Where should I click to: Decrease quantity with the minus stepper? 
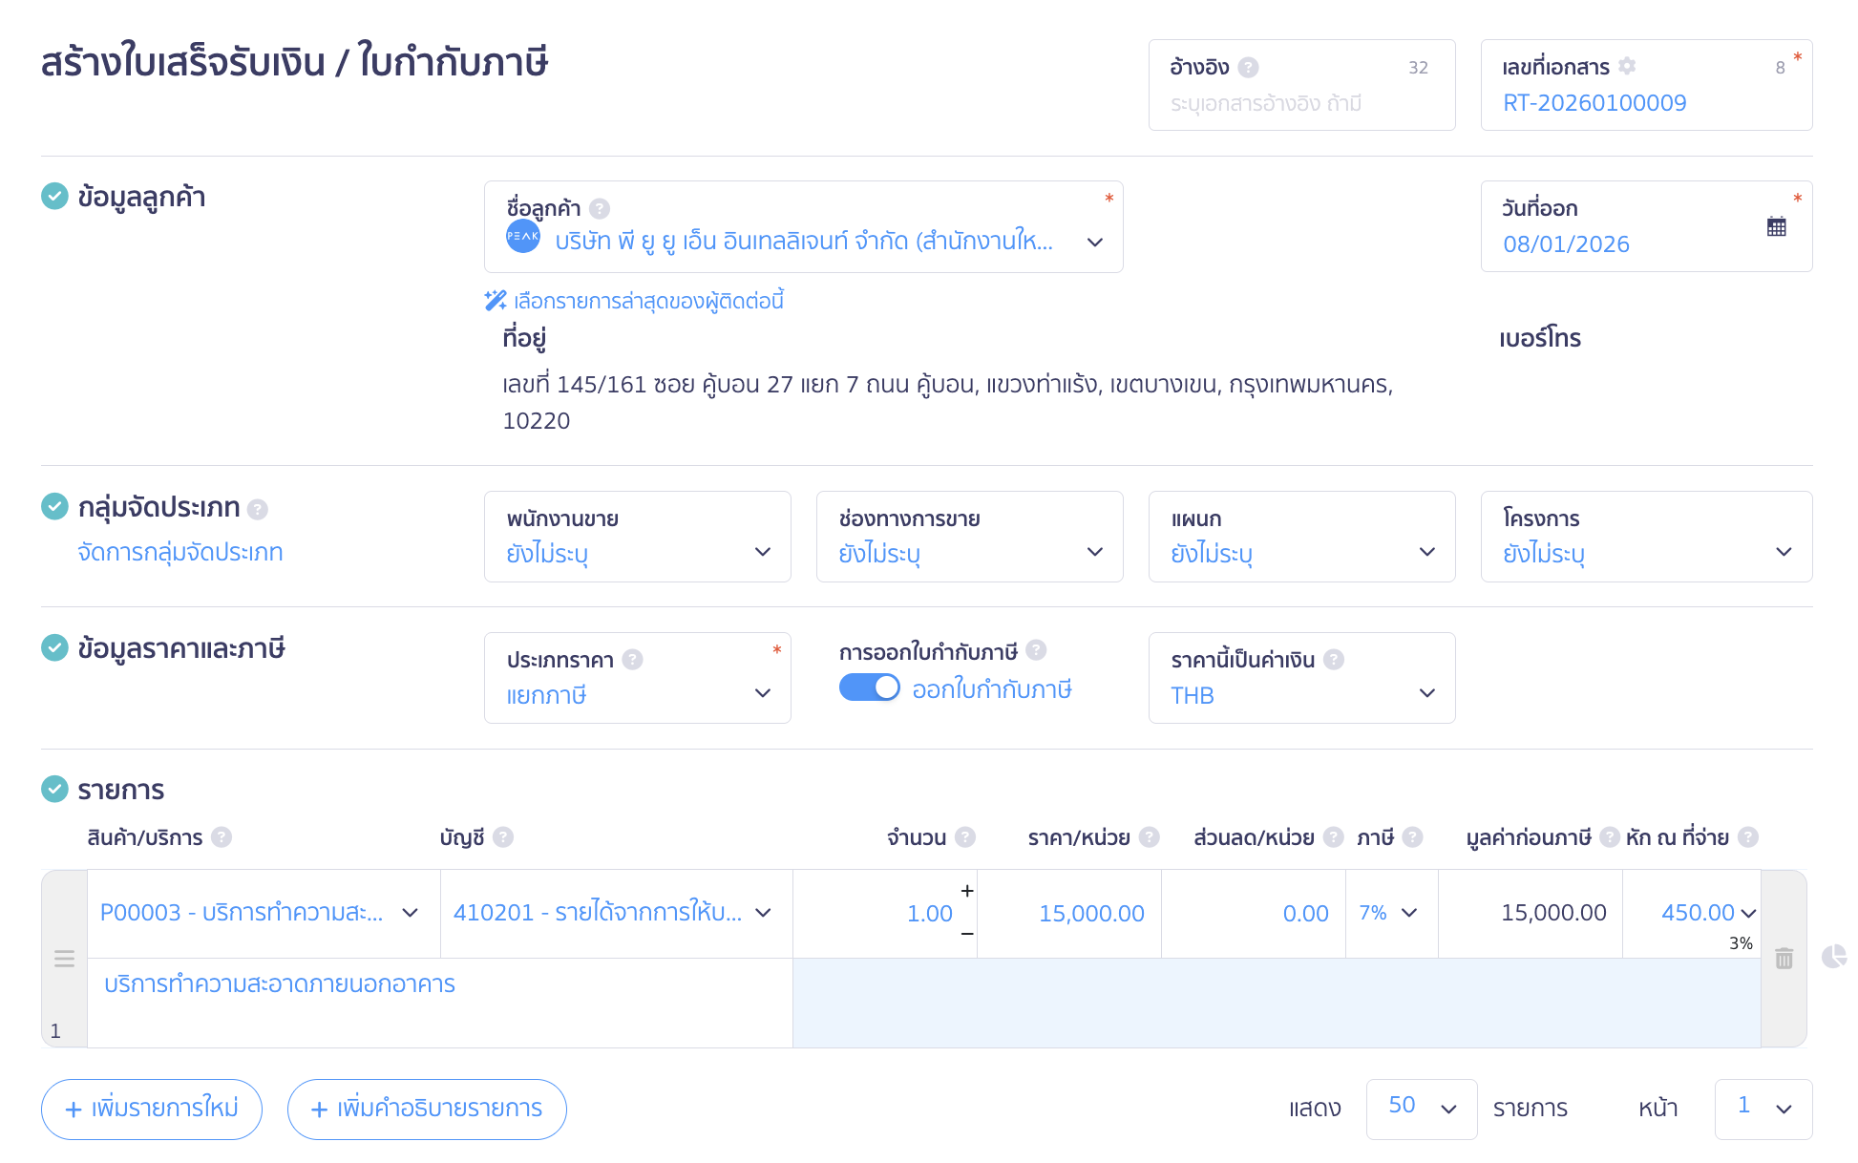tap(967, 934)
